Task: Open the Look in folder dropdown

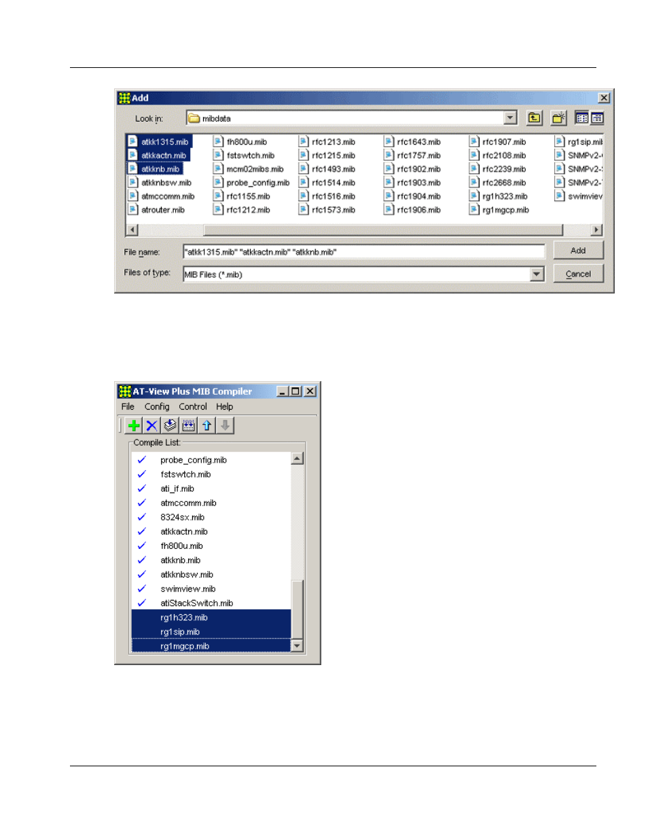Action: pos(510,118)
